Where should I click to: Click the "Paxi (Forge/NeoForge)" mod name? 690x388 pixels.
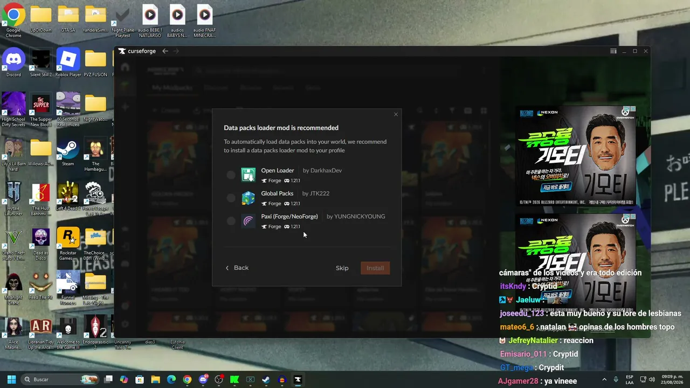pos(289,217)
